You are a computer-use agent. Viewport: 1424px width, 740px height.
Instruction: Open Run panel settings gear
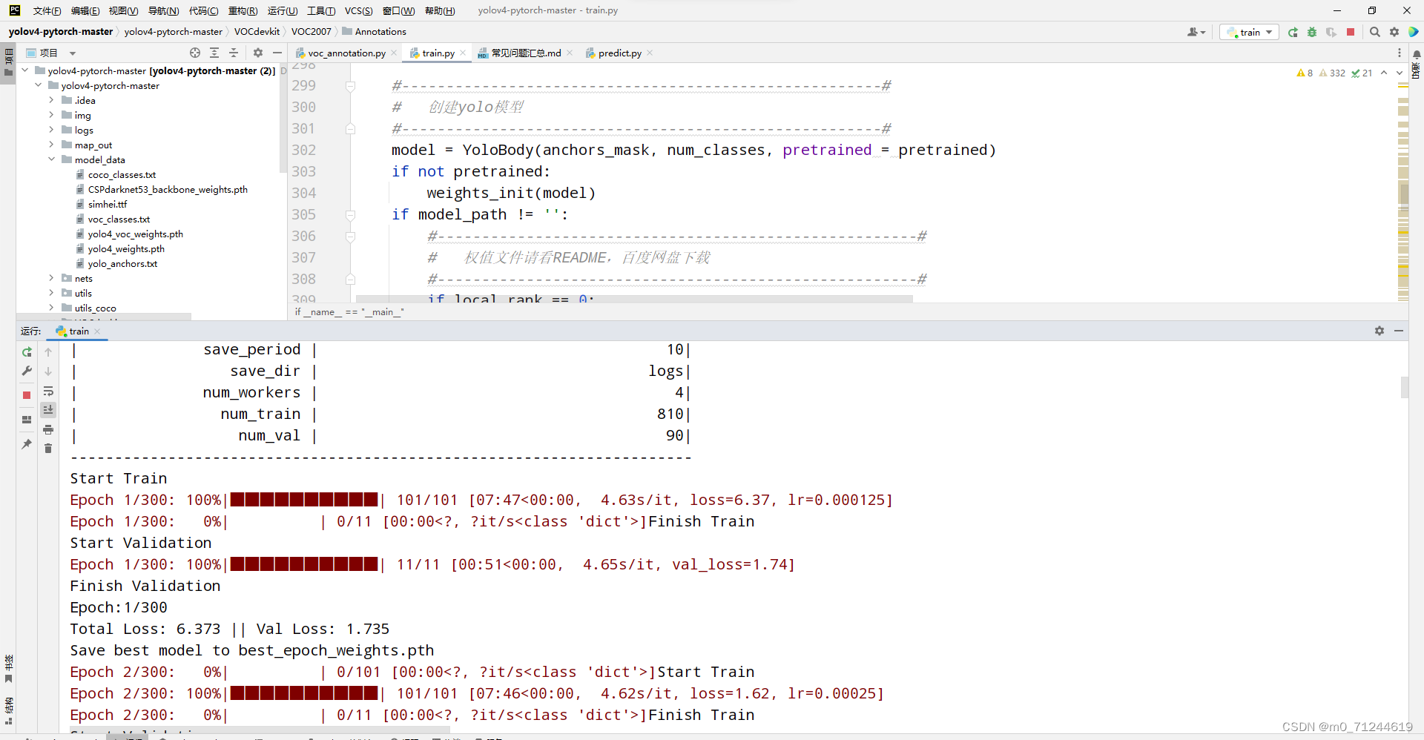1379,331
